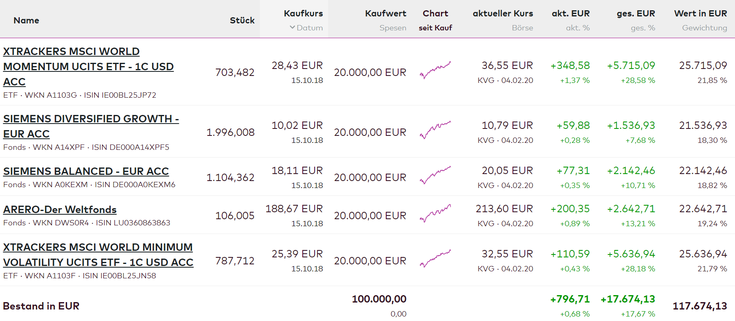The image size is (735, 321).
Task: Sort by the aktueller Kurs column header
Action: coord(503,14)
